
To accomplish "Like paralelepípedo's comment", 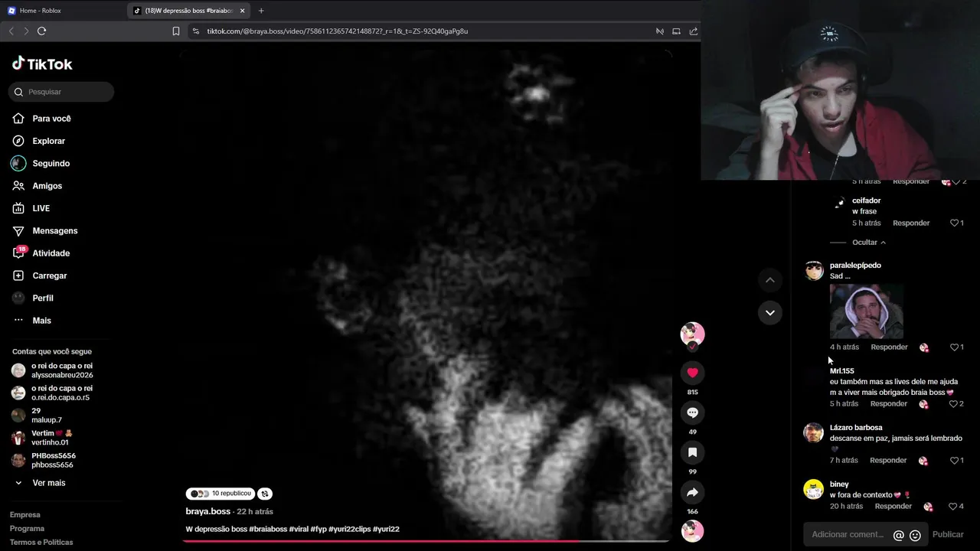I will (x=955, y=347).
